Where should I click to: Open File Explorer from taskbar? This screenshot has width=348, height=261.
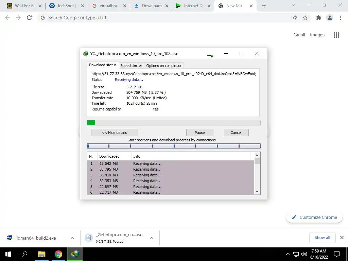point(41,254)
